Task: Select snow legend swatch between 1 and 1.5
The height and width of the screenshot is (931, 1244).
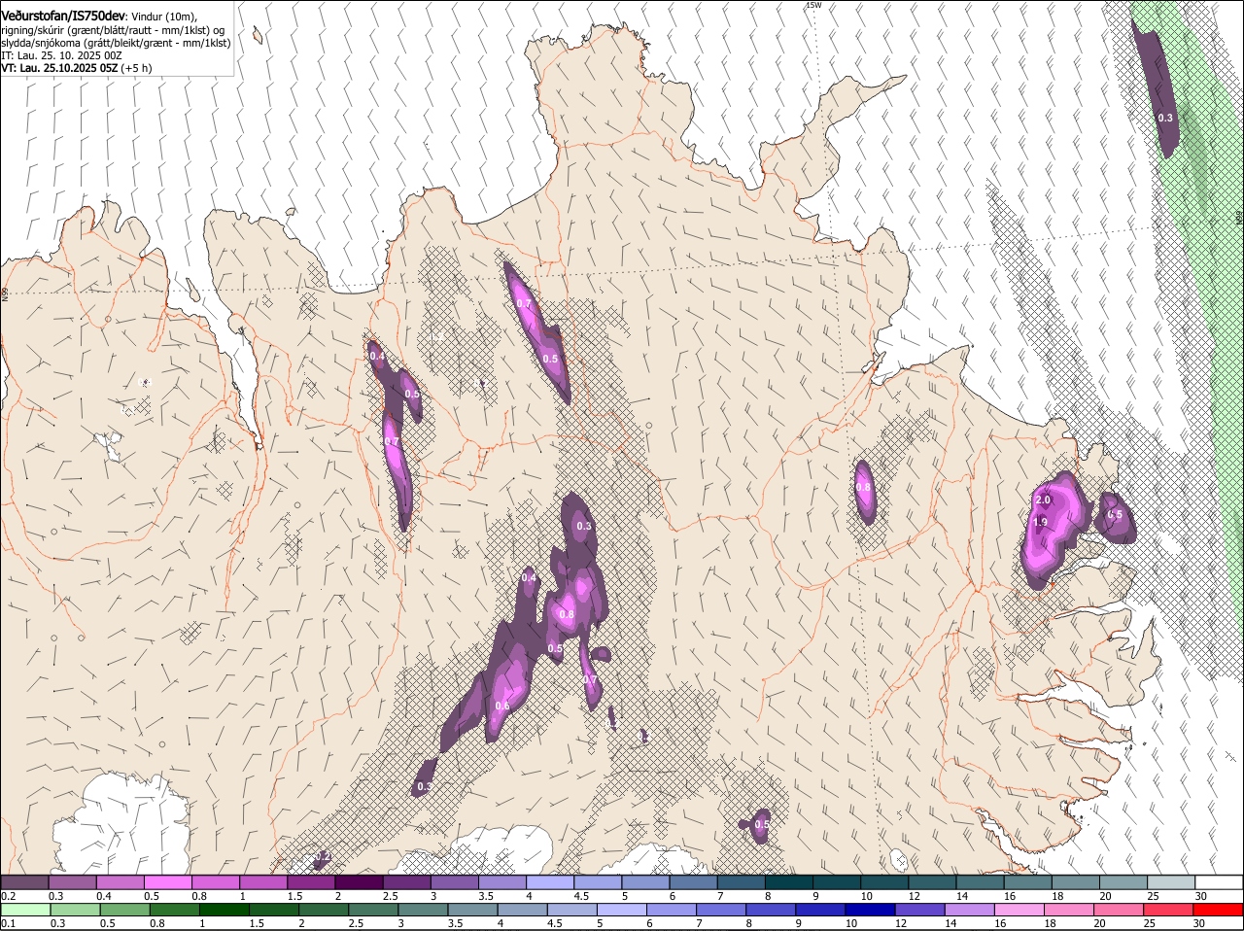Action: click(x=263, y=882)
